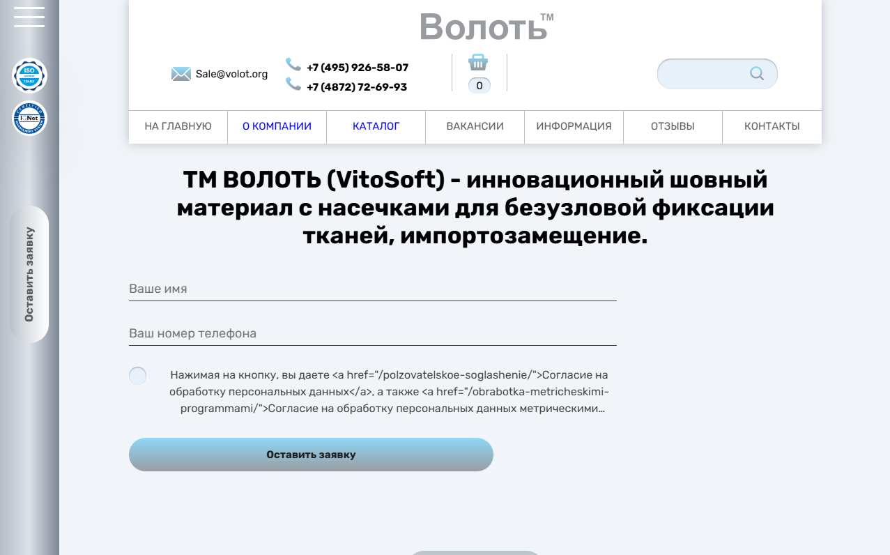Screen dimensions: 890x555
Task: Open ВАКАНСИИ menu item
Action: (x=475, y=126)
